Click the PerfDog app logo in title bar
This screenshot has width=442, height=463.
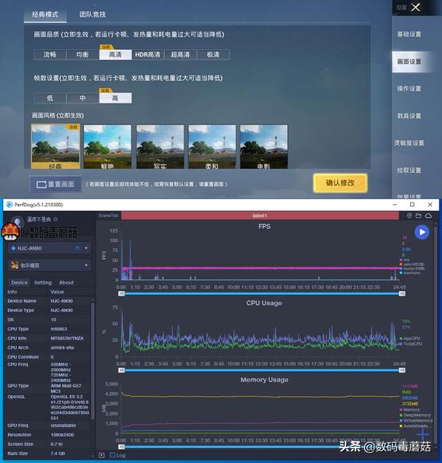(x=9, y=205)
